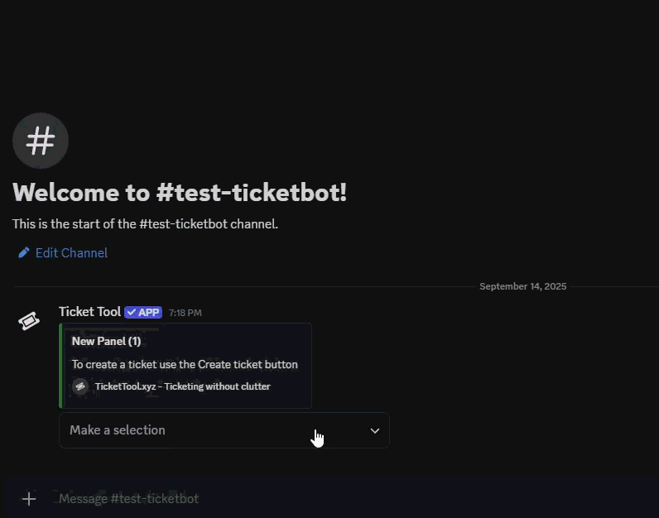Click the Welcome to #test-ticketbot heading

(180, 192)
